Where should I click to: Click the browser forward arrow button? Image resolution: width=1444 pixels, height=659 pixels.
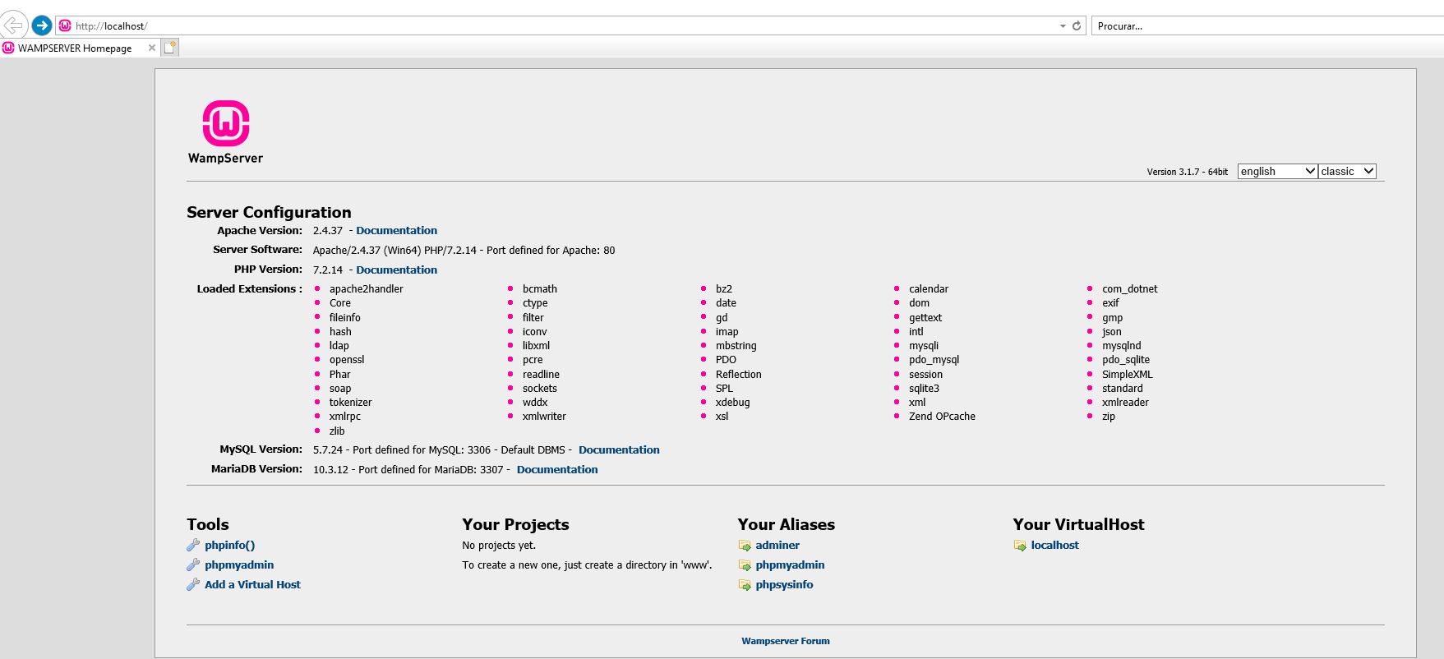42,25
